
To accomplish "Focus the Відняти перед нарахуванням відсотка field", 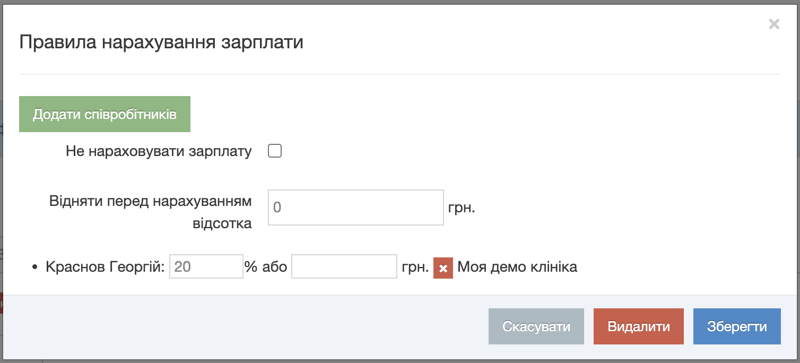I will (356, 208).
